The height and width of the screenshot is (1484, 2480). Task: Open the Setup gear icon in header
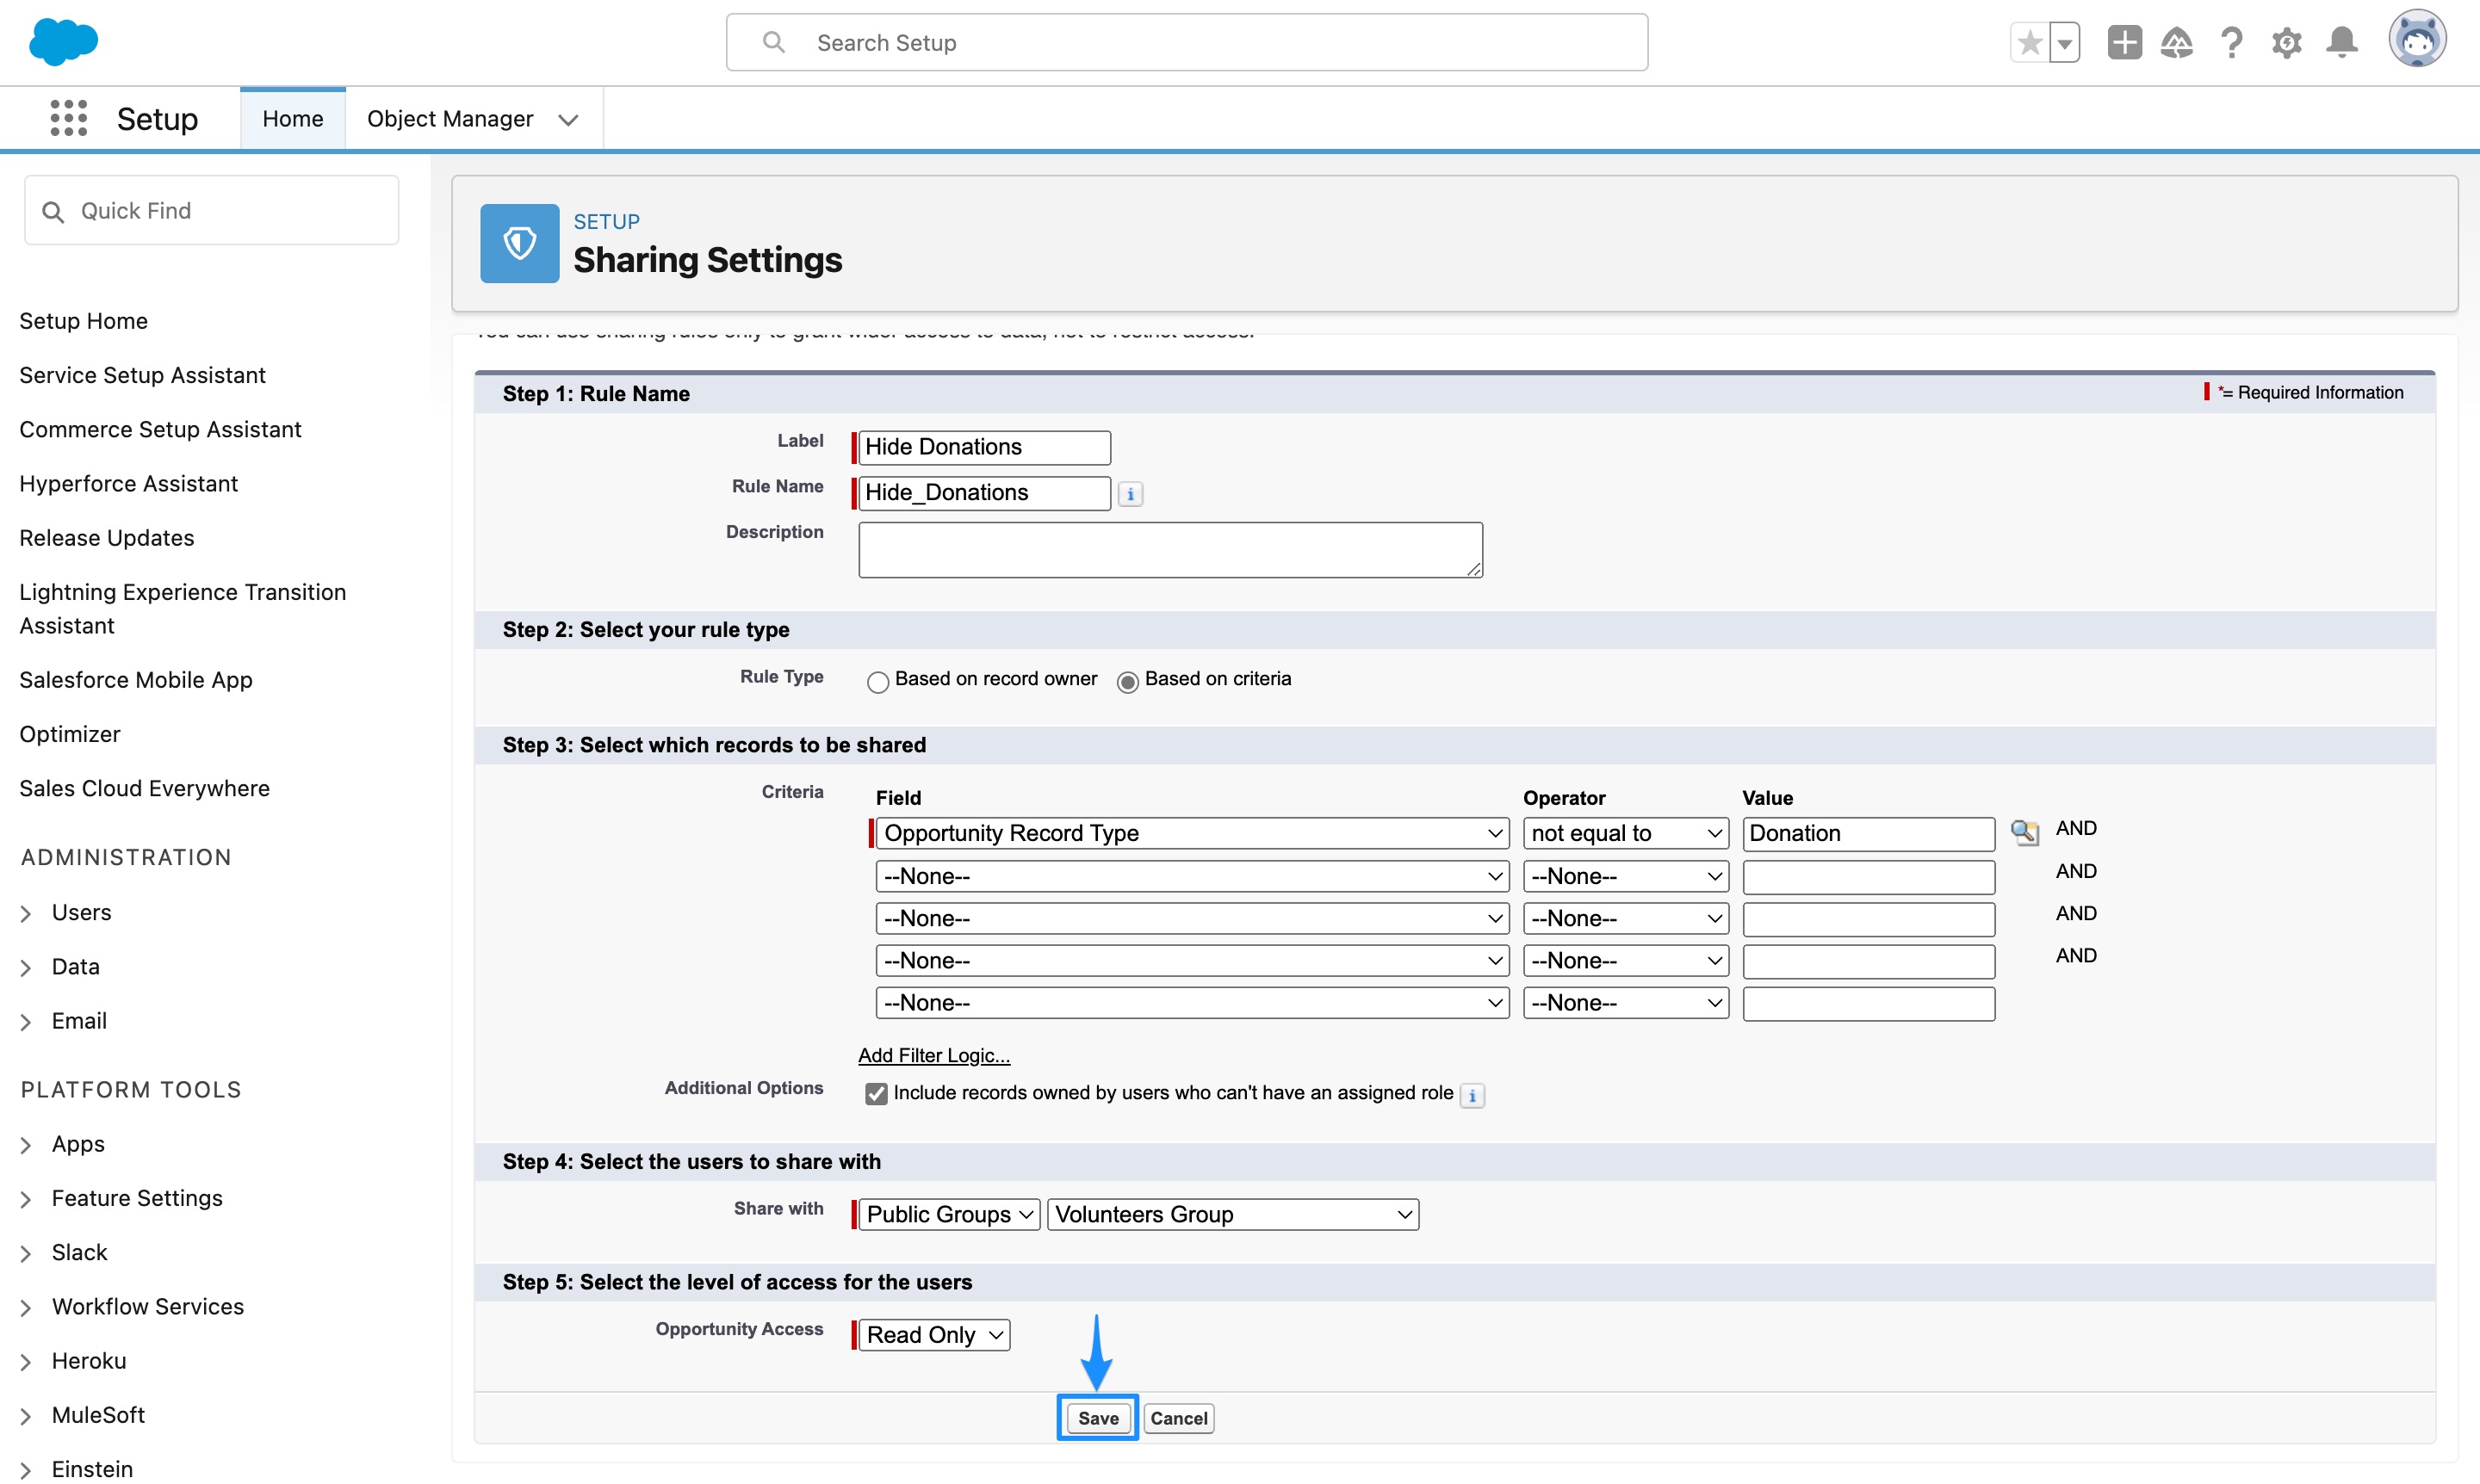click(x=2287, y=42)
